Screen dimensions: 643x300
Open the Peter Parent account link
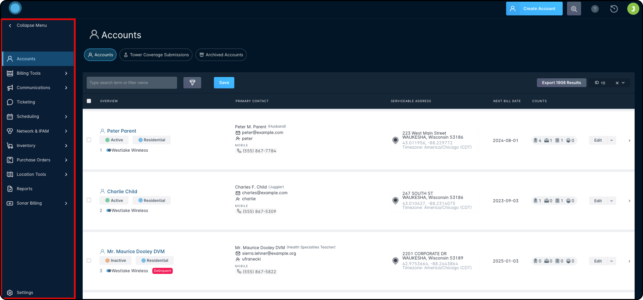(122, 131)
